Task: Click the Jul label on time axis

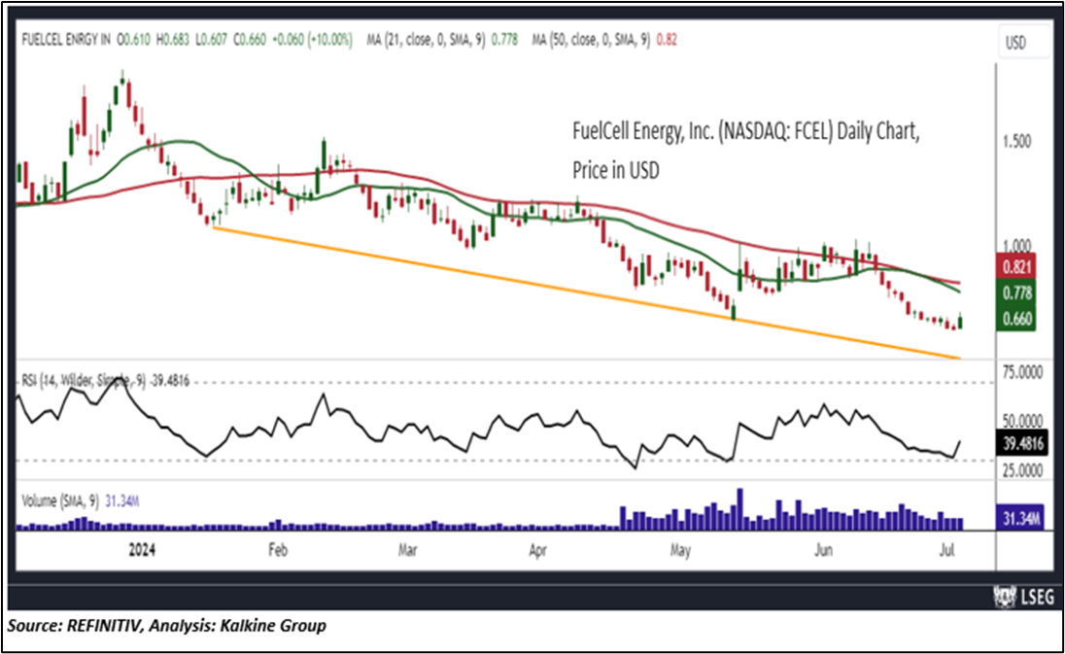Action: 946,550
